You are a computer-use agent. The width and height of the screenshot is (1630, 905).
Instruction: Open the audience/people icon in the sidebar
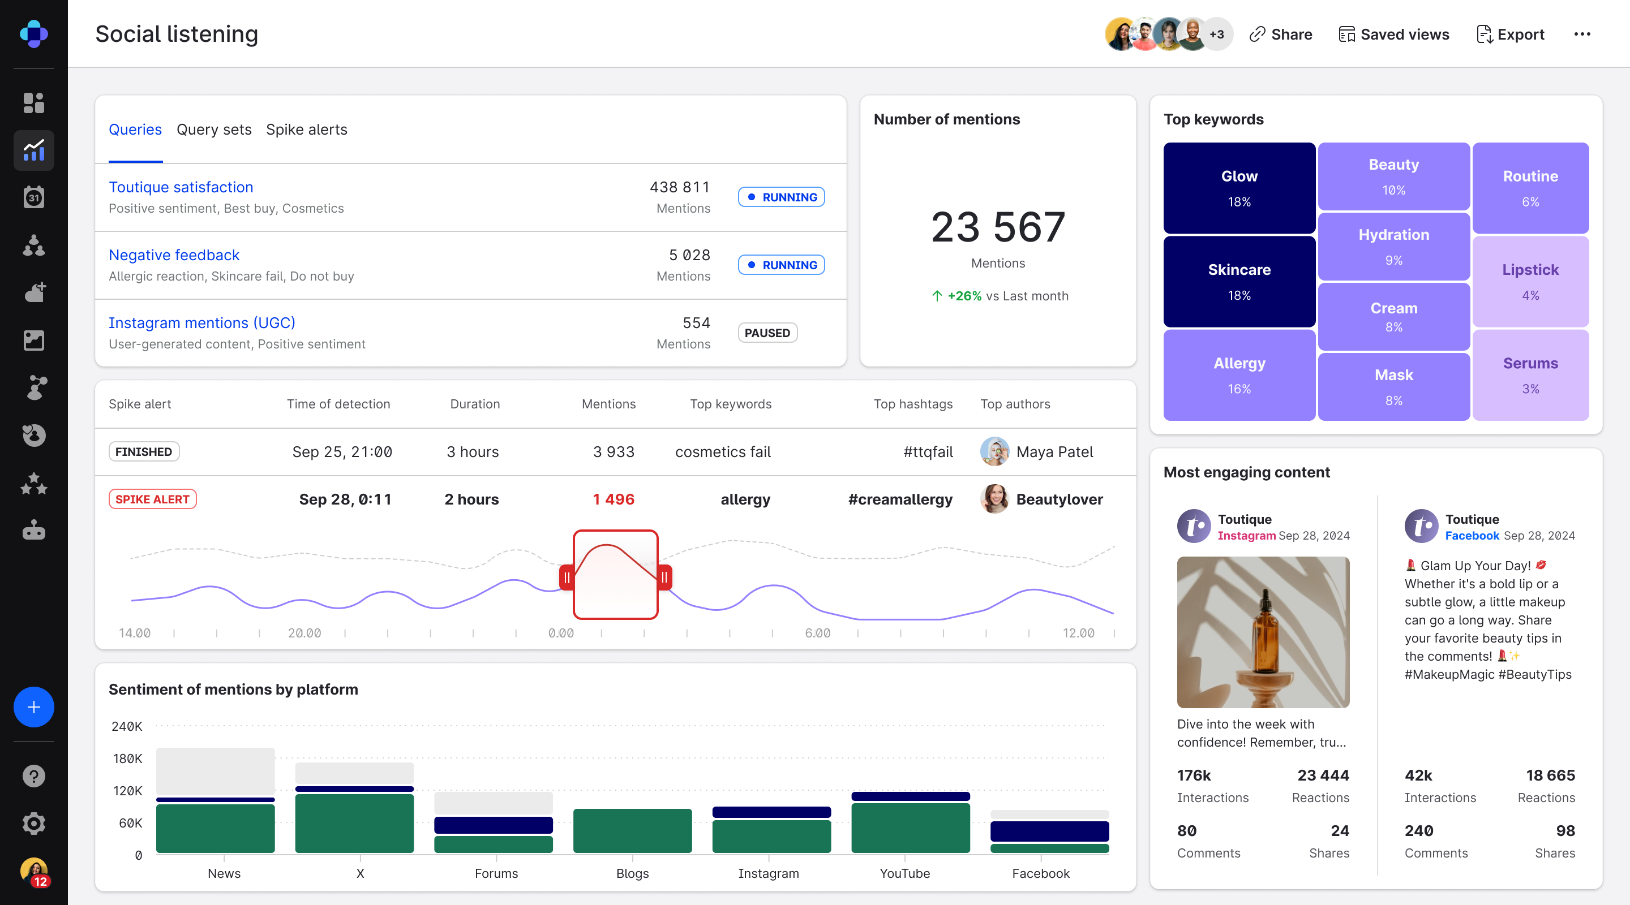click(33, 245)
